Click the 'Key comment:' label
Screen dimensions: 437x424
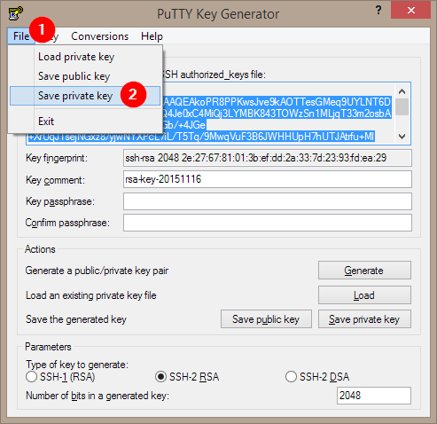(x=55, y=180)
